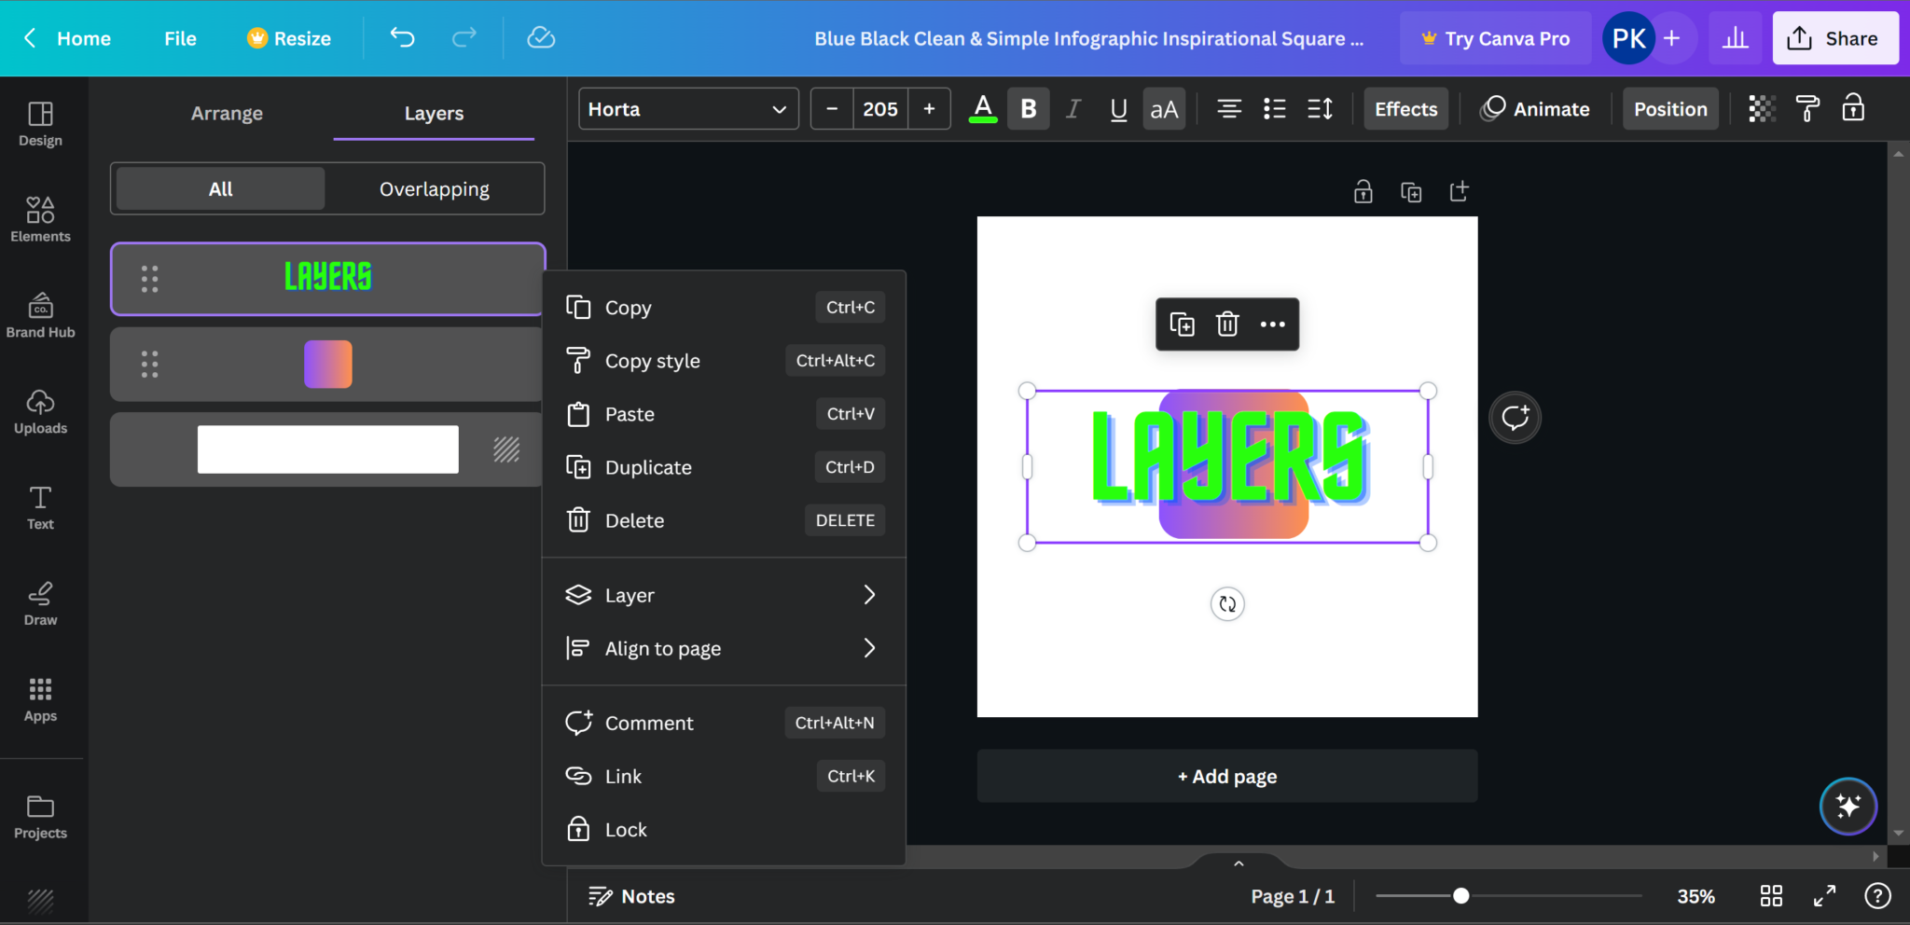
Task: Select the Copy style paint roller icon
Action: [x=578, y=360]
